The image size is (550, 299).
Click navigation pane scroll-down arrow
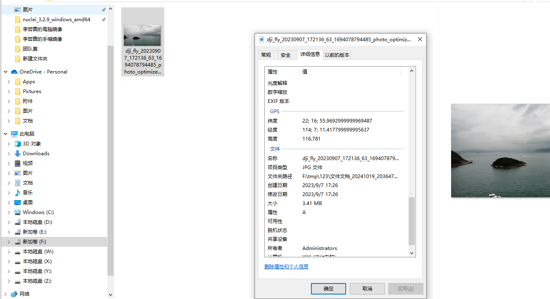click(x=111, y=294)
